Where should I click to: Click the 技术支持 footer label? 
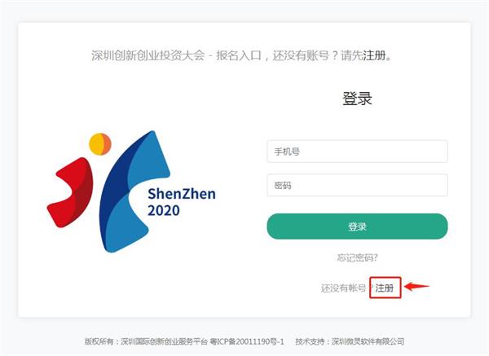[310, 341]
